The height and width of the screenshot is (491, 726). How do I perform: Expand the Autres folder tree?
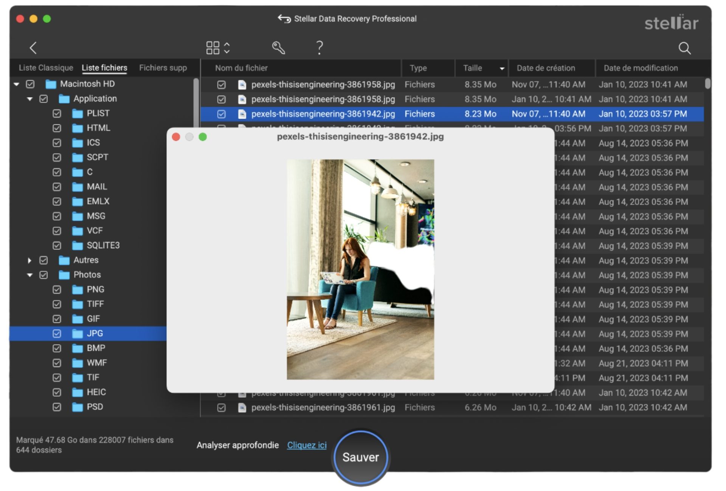coord(29,260)
